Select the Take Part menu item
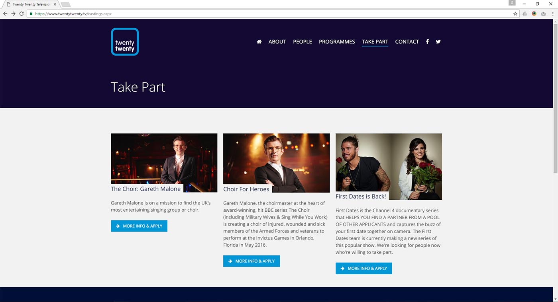 [375, 42]
